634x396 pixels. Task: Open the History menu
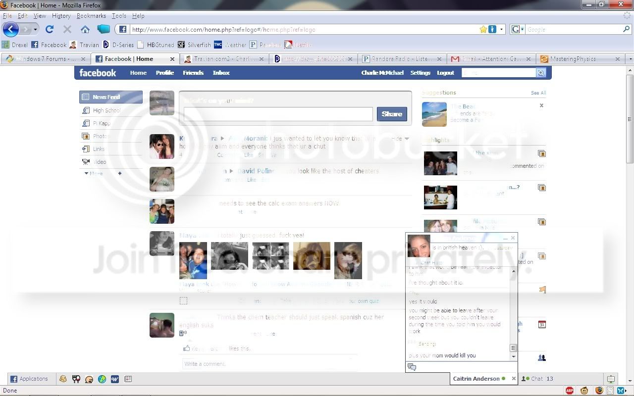point(61,16)
